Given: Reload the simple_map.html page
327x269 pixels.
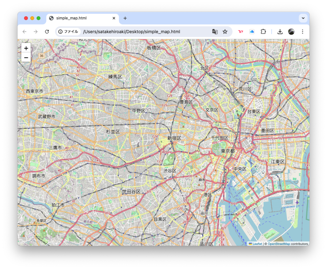Looking at the screenshot, I should pos(47,32).
